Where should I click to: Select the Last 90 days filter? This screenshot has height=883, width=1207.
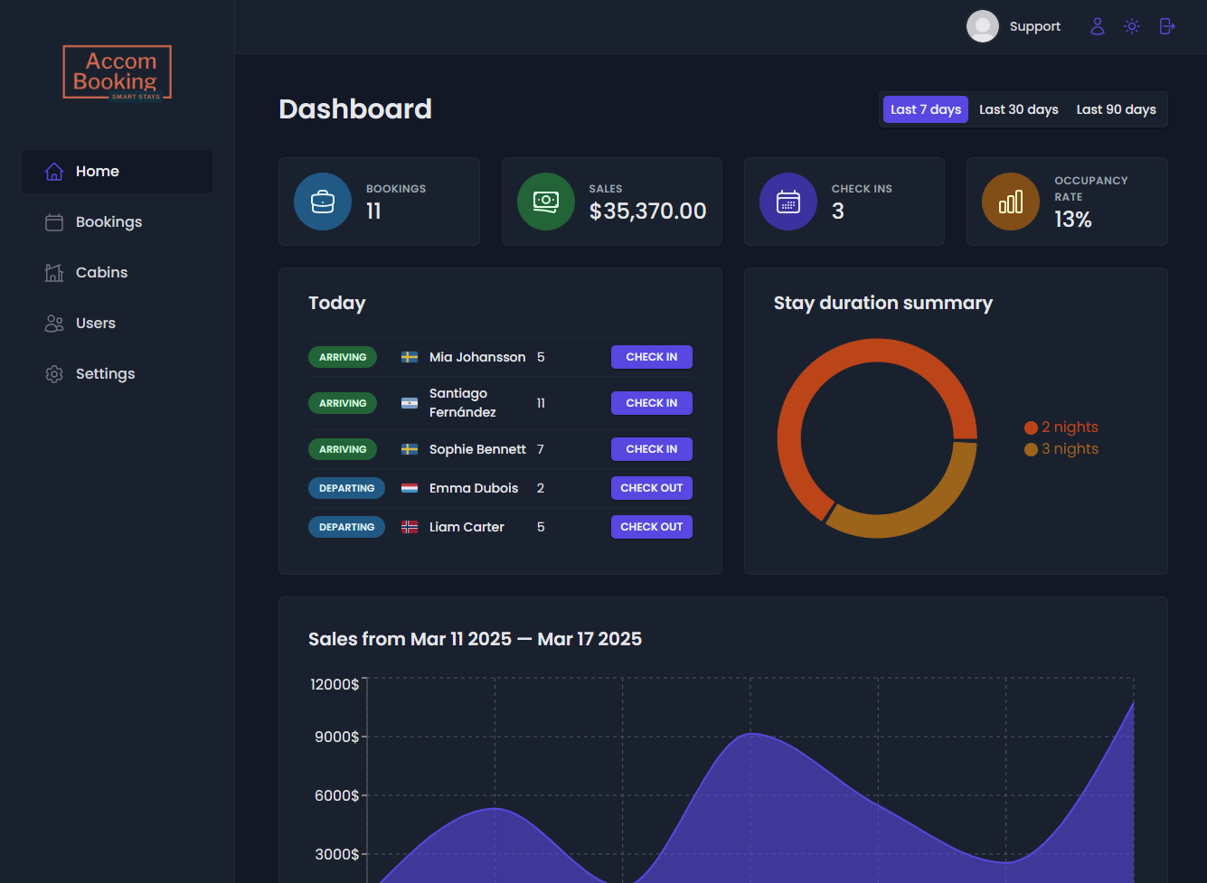pos(1117,109)
